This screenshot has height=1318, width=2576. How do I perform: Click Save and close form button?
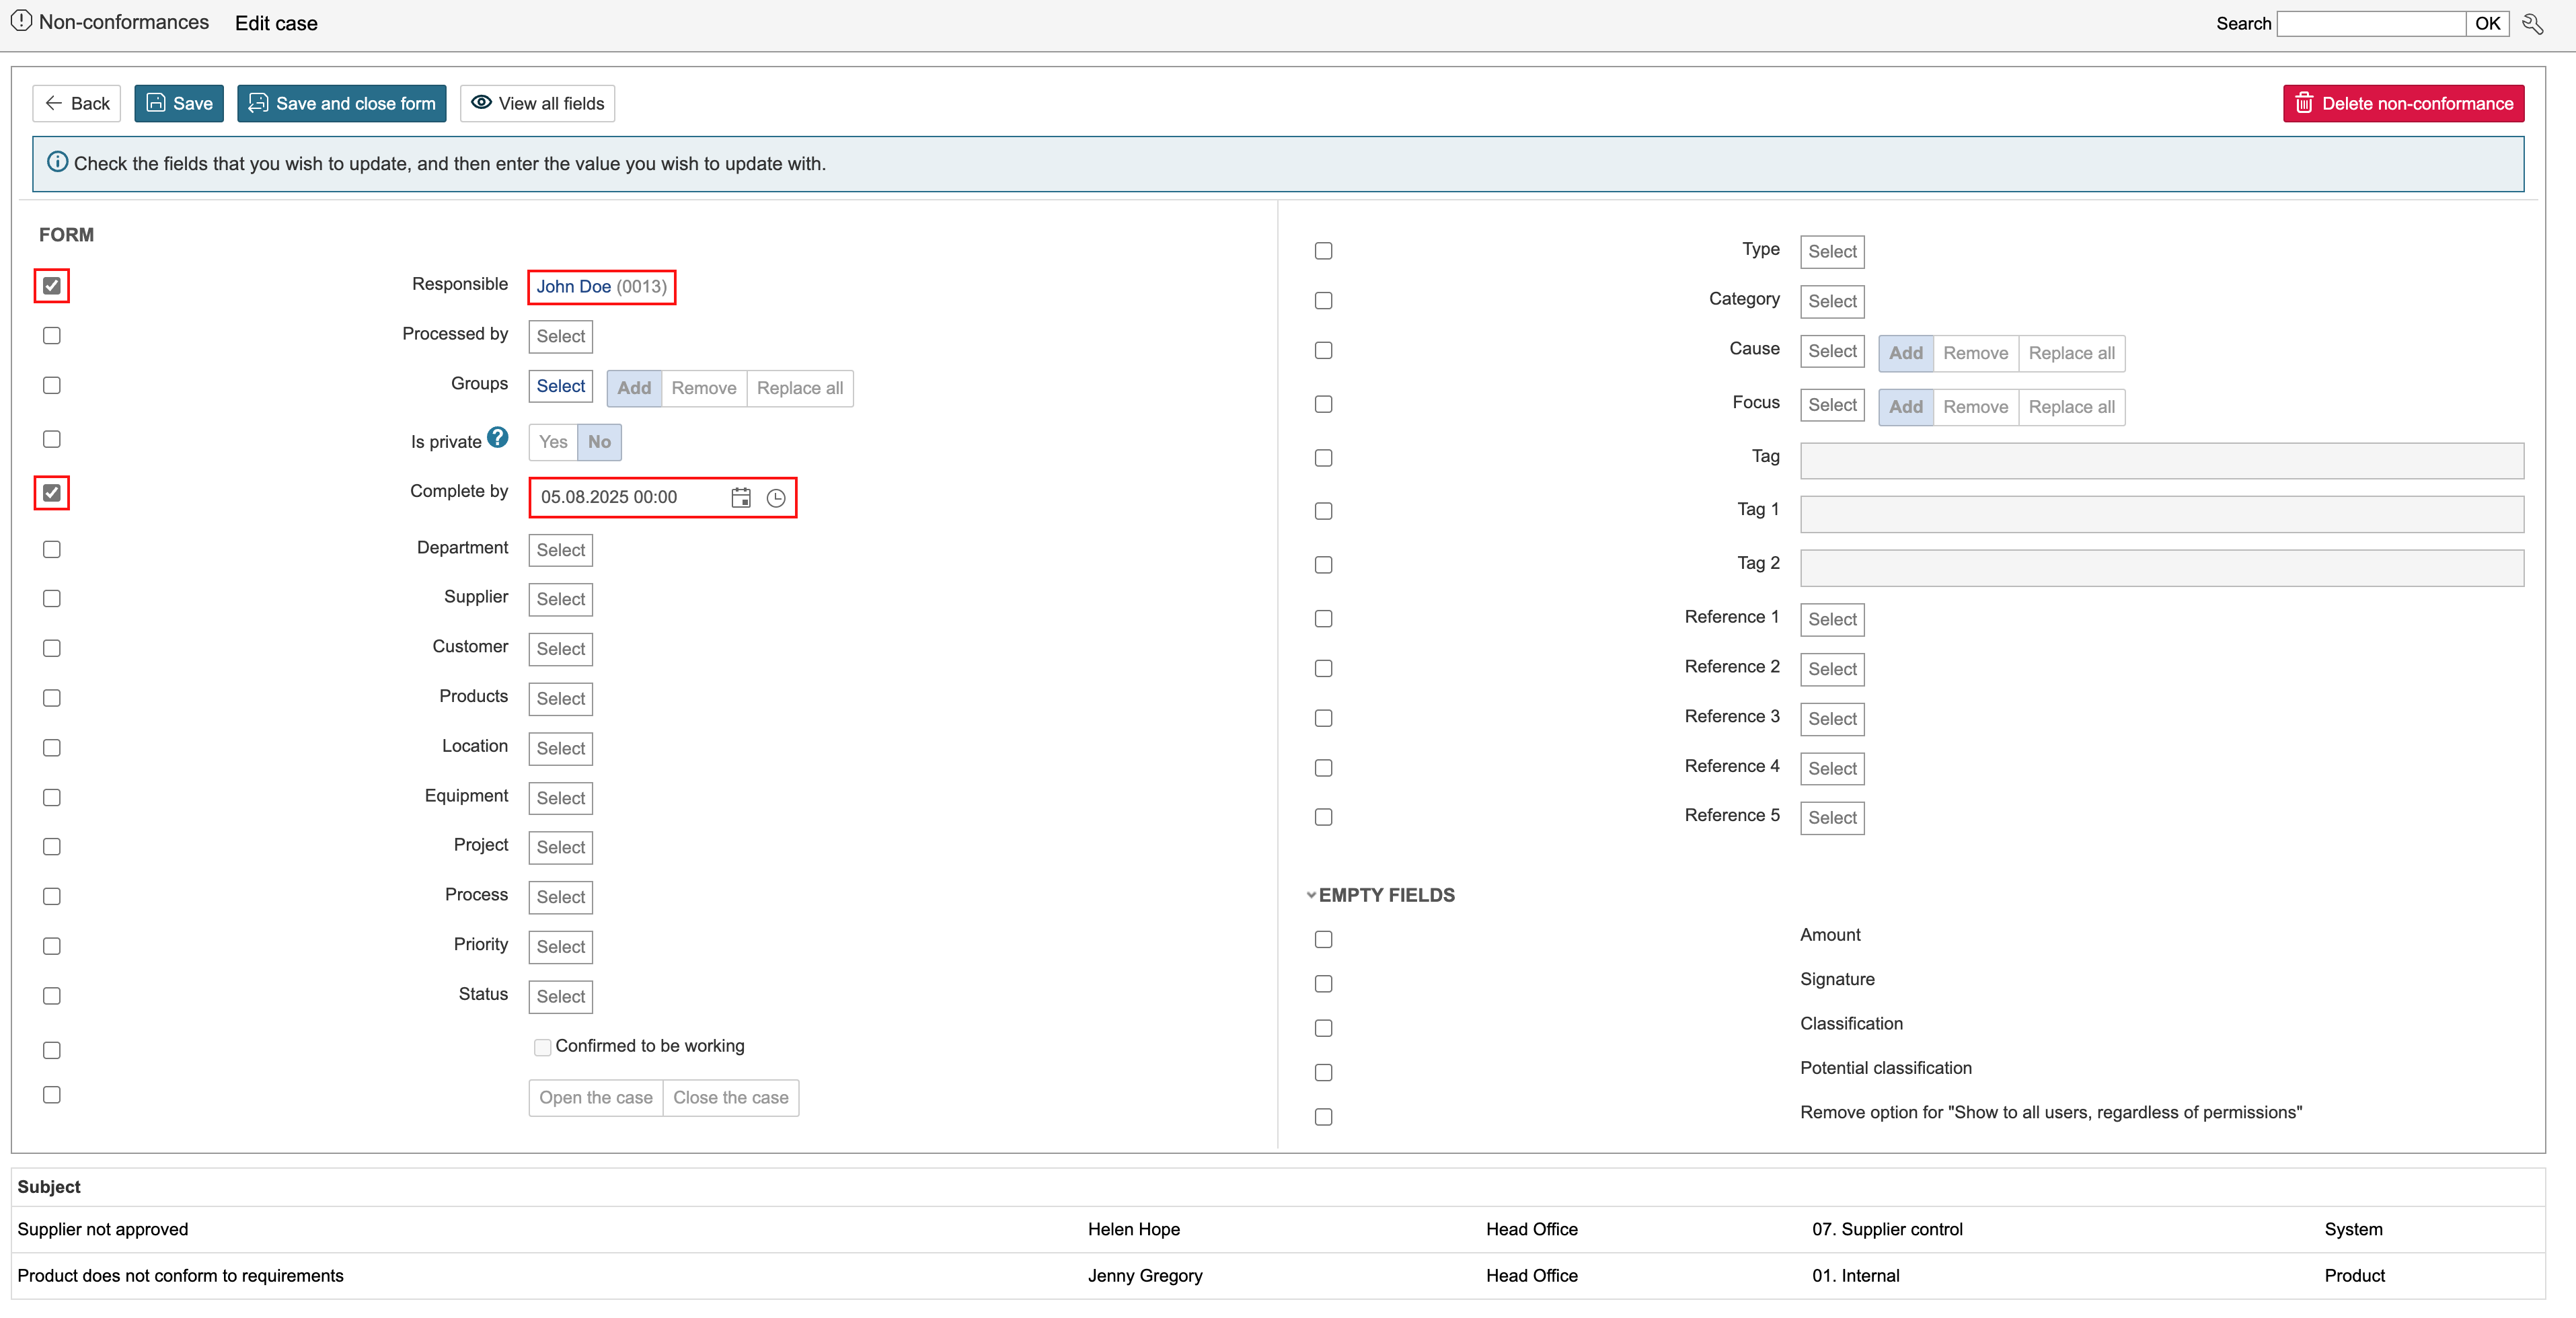(341, 103)
